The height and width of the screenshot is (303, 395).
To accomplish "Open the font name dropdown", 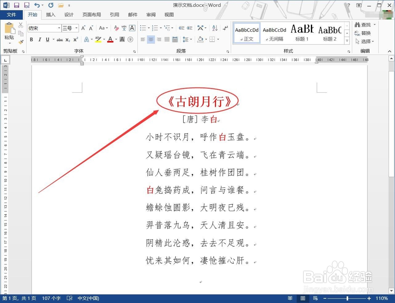I will (59, 28).
